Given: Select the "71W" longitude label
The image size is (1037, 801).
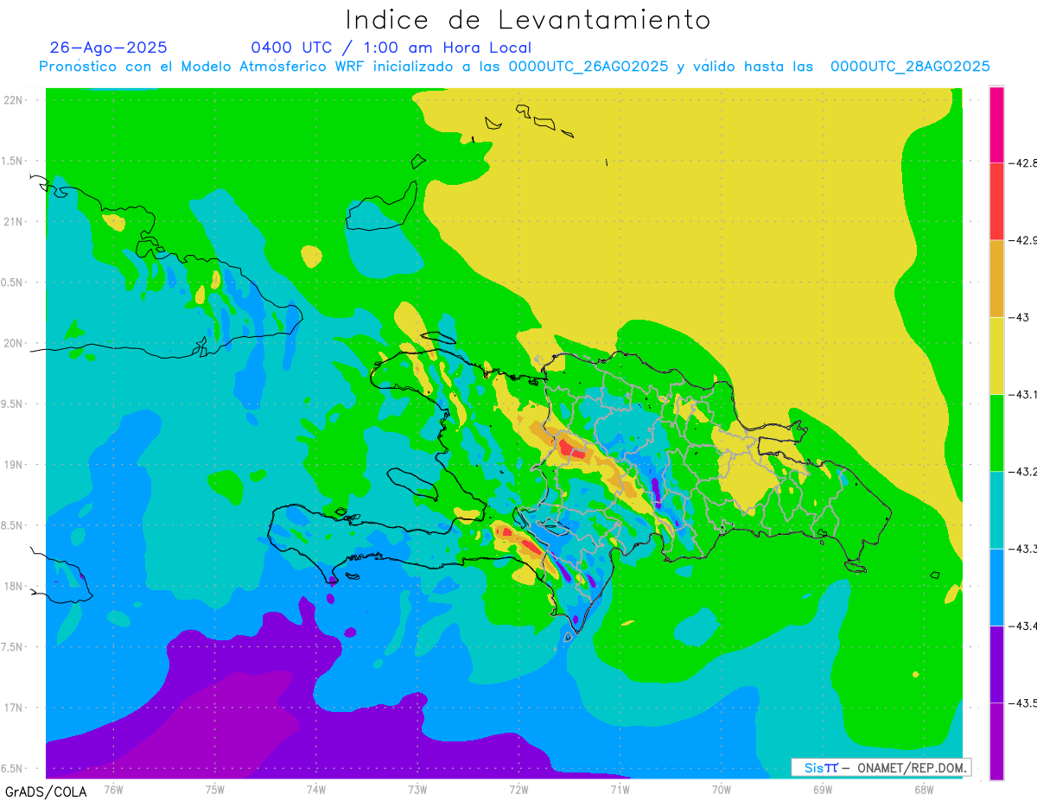Looking at the screenshot, I should pos(620,789).
